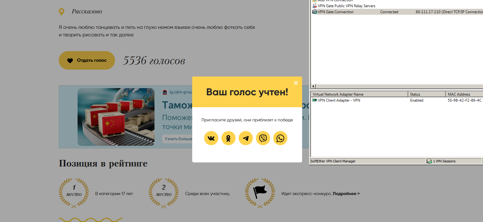Click the VPN Gate Public Relay Servers icon
This screenshot has width=483, height=222.
[314, 6]
